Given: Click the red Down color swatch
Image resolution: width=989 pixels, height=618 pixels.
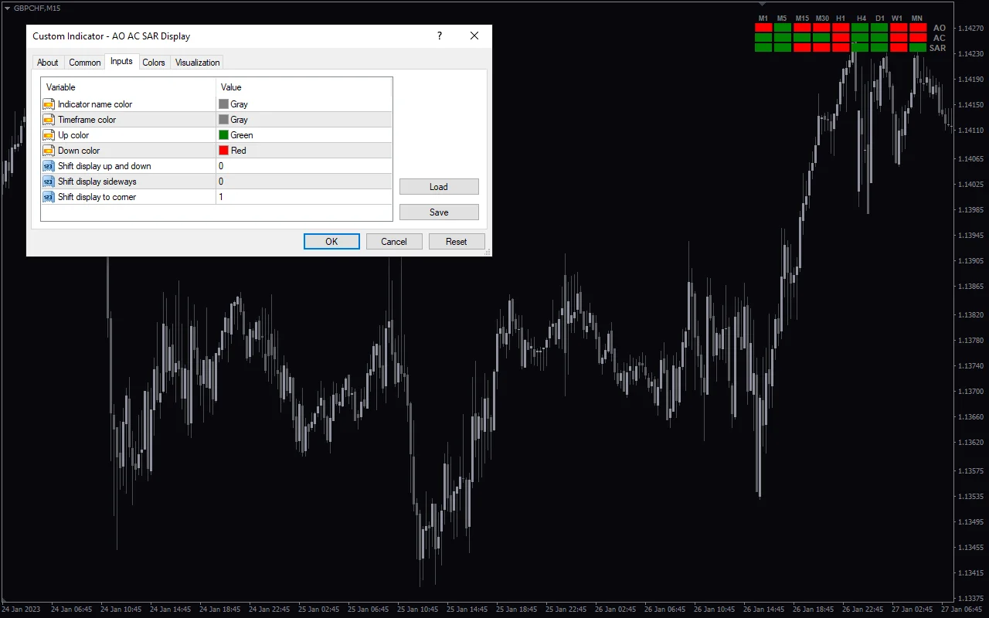Looking at the screenshot, I should [224, 151].
